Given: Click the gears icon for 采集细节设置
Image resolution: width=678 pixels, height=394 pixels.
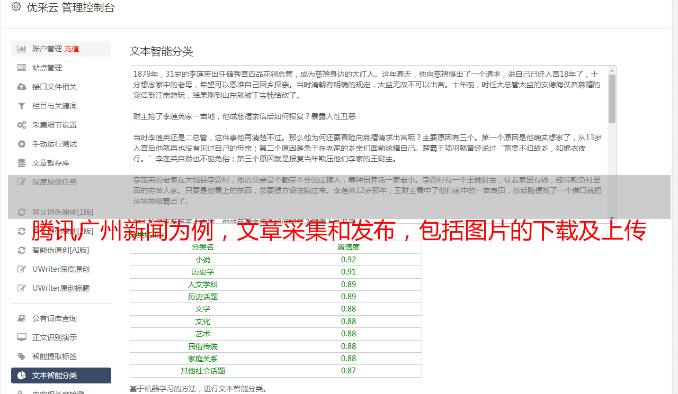Looking at the screenshot, I should (x=22, y=125).
